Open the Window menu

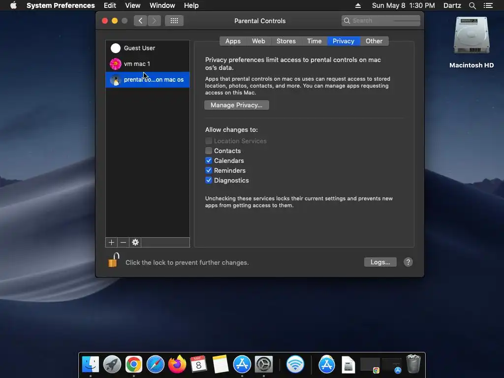(162, 5)
